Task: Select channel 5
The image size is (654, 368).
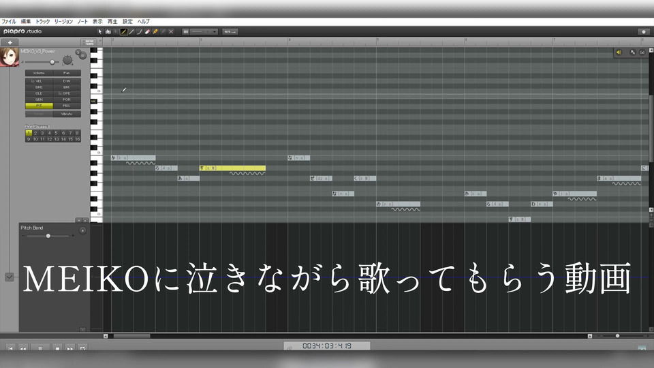Action: click(x=57, y=133)
